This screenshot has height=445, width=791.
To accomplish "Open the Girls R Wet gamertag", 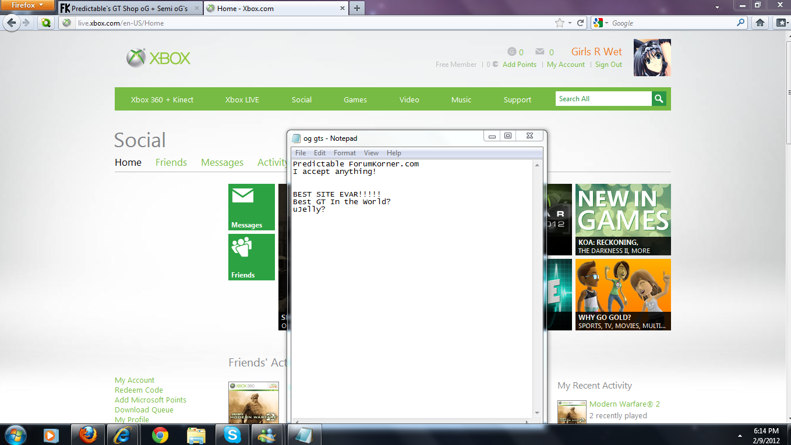I will (x=596, y=52).
